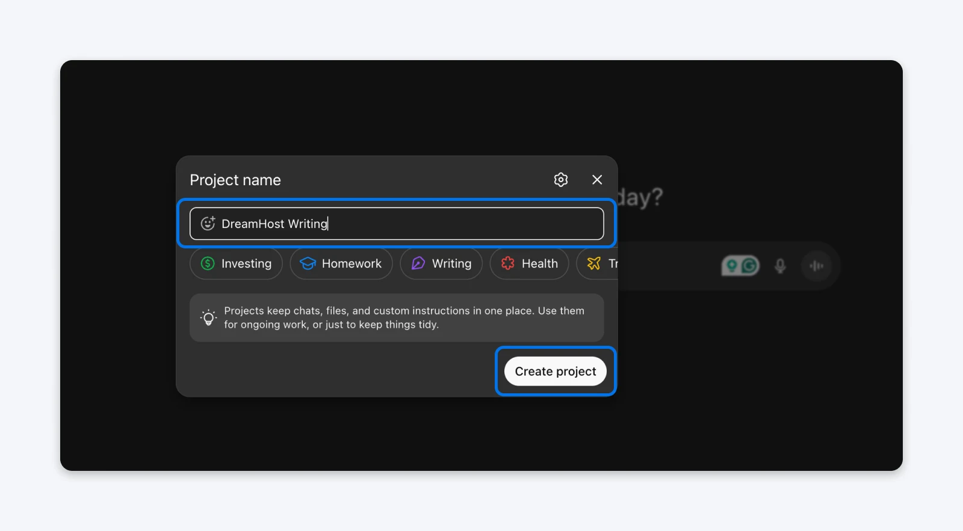
Task: Click the microphone dictation icon in background
Action: point(780,266)
